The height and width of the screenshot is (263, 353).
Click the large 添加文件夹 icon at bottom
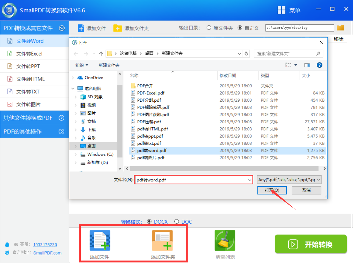(x=162, y=240)
